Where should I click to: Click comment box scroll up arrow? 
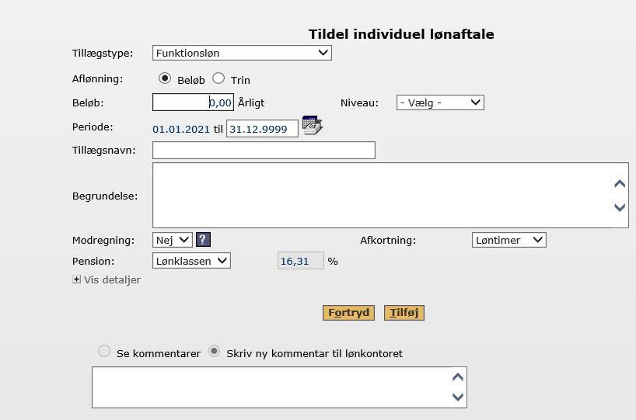click(457, 377)
